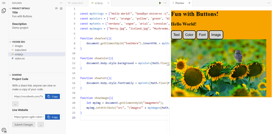
Task: Click Submit Changes button
Action: tap(24, 124)
